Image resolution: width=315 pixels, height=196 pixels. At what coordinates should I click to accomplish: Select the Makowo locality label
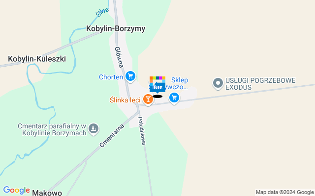coord(47,193)
